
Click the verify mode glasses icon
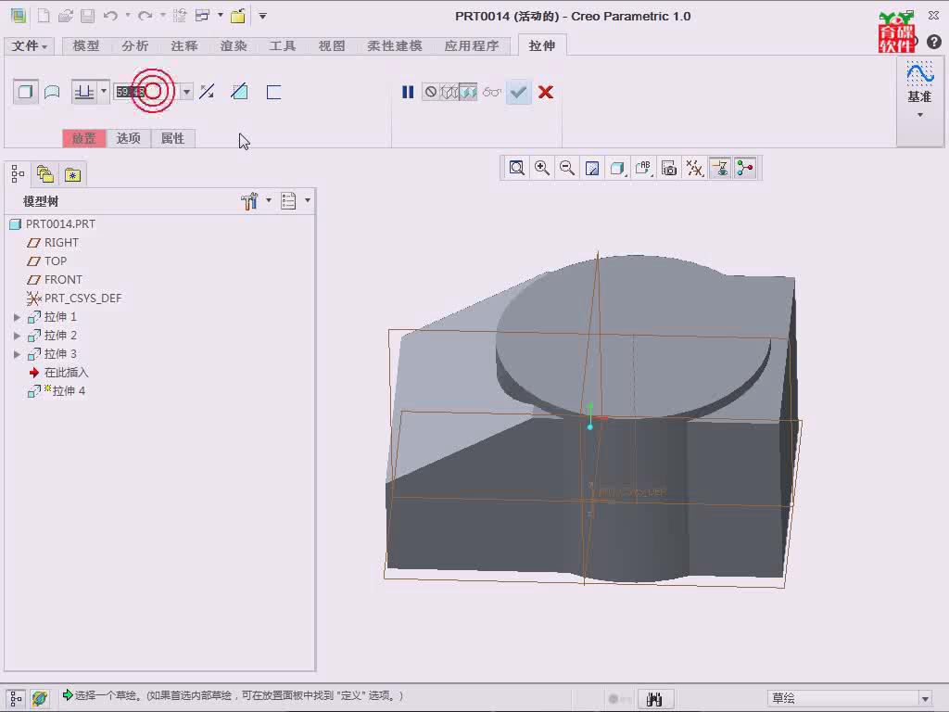tap(491, 92)
